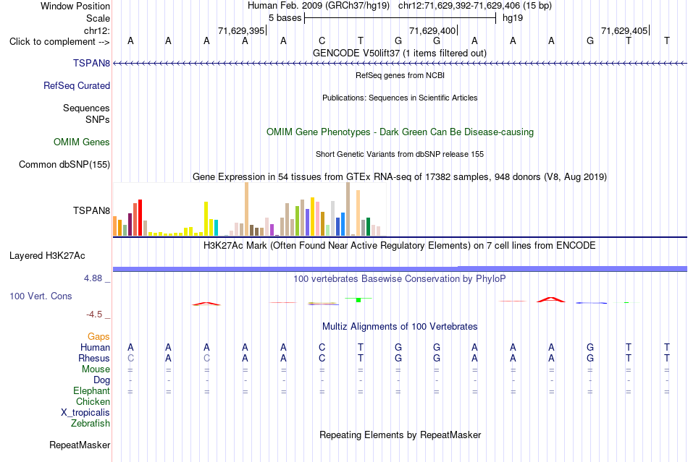Viewport: 688px width, 462px height.
Task: Click the Layered H3K27Ac track label
Action: pos(47,255)
